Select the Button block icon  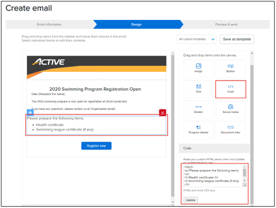[231, 66]
